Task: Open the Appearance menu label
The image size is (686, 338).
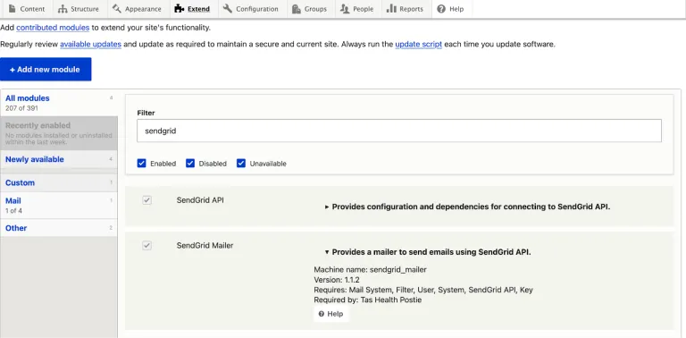Action: pyautogui.click(x=143, y=9)
